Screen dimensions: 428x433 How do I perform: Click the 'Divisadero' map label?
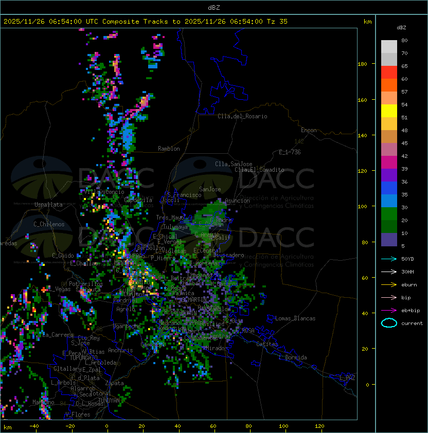click(228, 255)
